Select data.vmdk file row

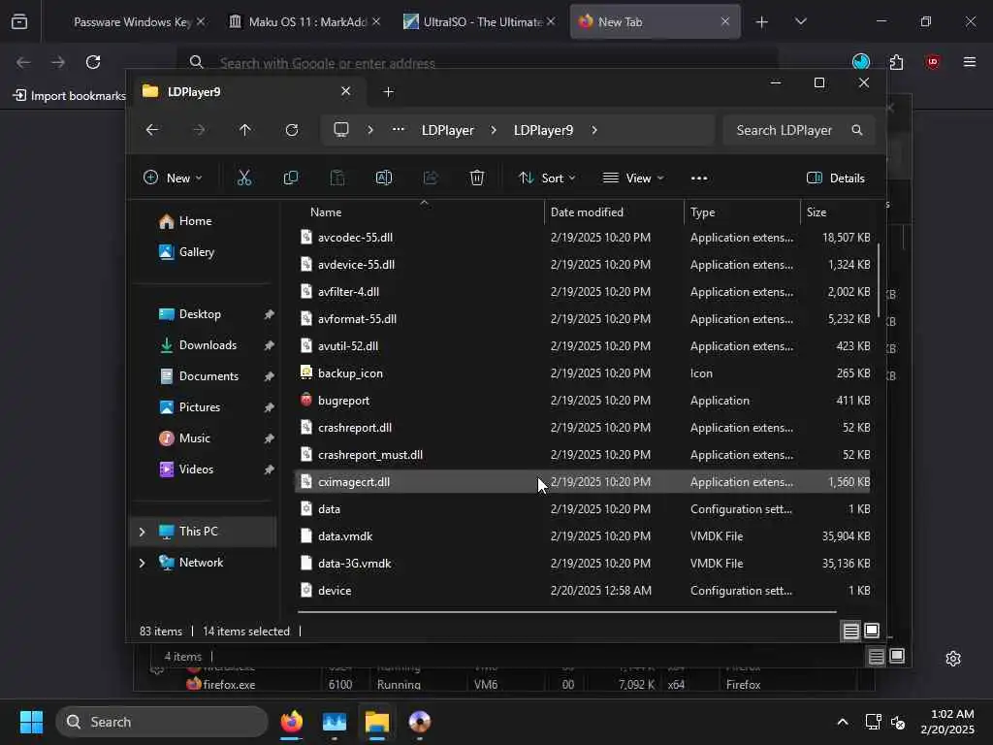pos(583,535)
